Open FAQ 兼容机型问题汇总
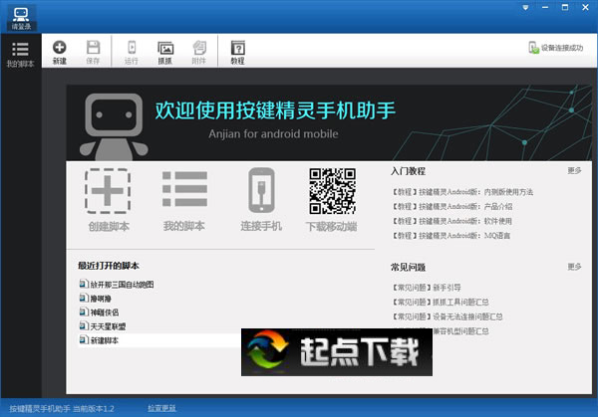Screen dimensions: 598x417 tap(460, 331)
